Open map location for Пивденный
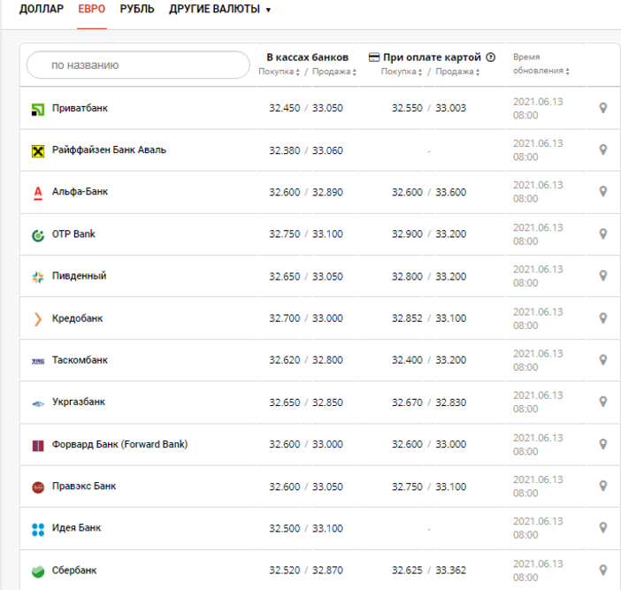This screenshot has width=621, height=590. click(602, 276)
